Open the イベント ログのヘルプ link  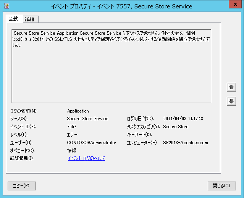86,158
